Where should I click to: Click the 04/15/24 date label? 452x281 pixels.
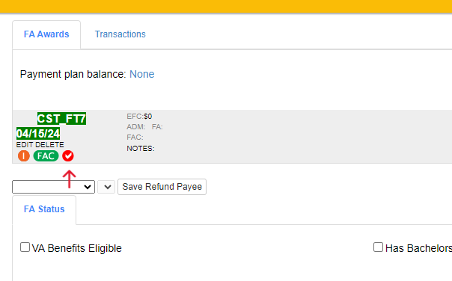coord(38,134)
